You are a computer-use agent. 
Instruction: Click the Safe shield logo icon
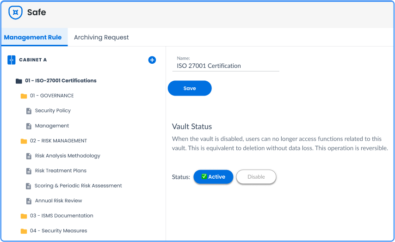click(15, 12)
